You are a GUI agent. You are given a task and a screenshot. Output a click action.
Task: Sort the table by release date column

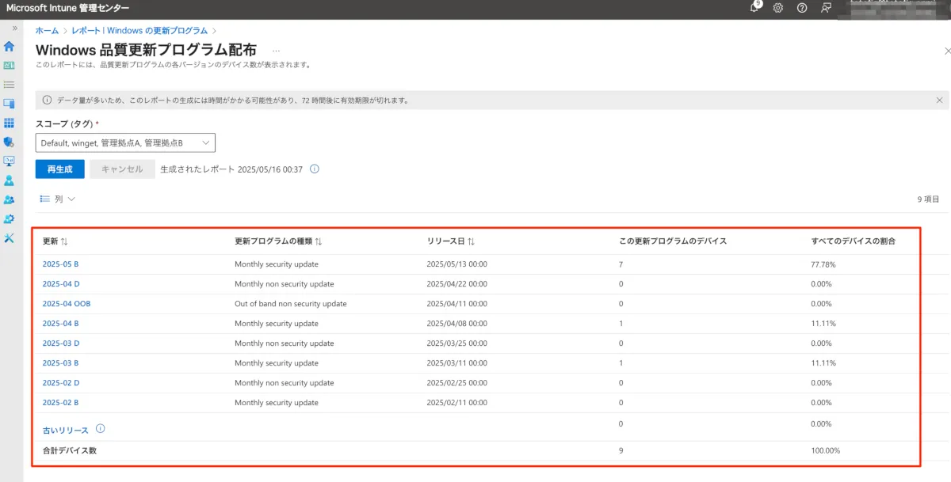coord(451,241)
